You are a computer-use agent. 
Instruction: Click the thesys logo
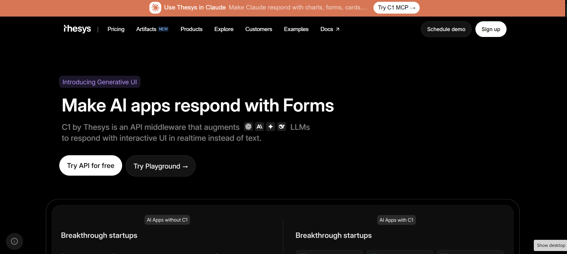point(77,29)
